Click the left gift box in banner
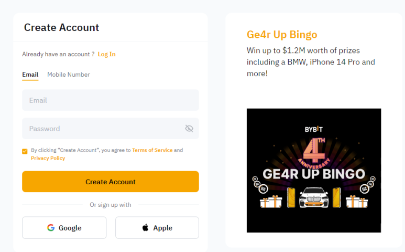This screenshot has height=252, width=405. coord(271,200)
